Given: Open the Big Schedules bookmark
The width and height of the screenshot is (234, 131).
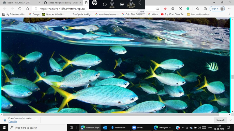Looking at the screenshot, I should (14, 14).
